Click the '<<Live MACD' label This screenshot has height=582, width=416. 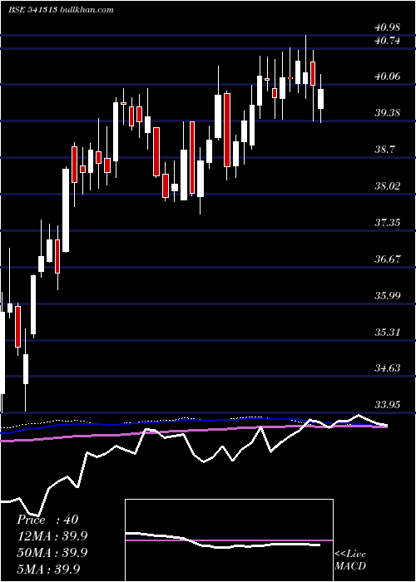pyautogui.click(x=350, y=560)
